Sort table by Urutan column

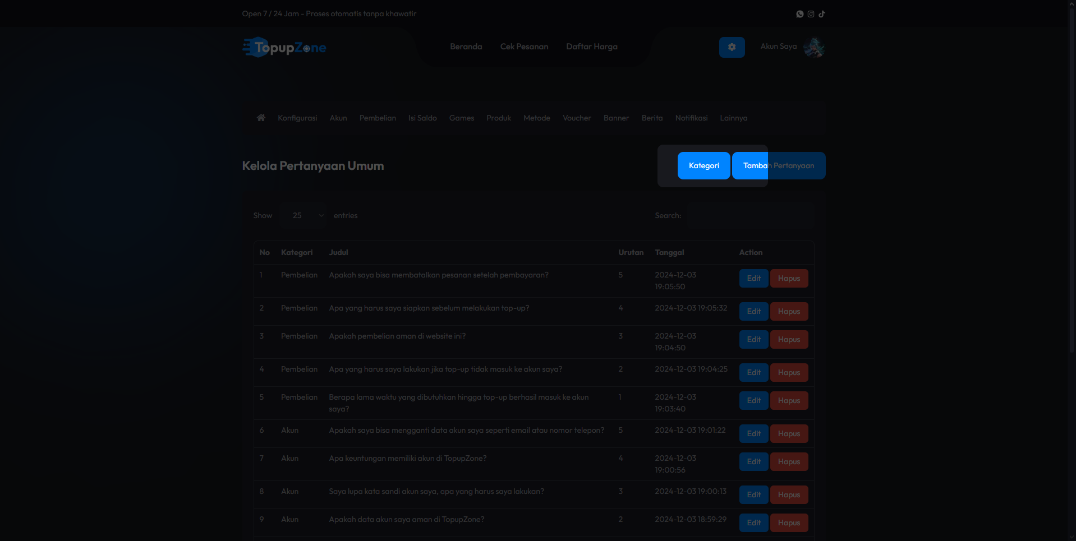pos(631,253)
